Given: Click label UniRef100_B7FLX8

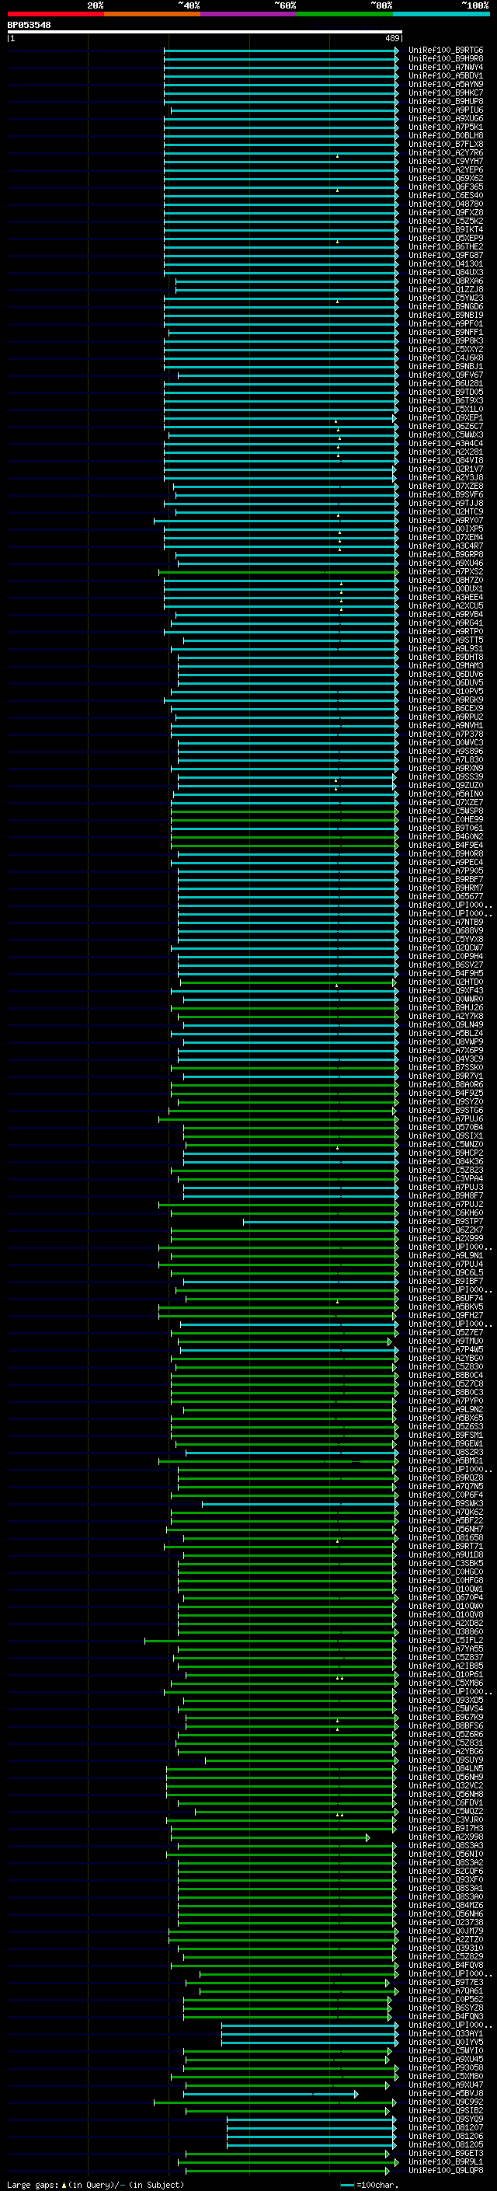Looking at the screenshot, I should [446, 145].
